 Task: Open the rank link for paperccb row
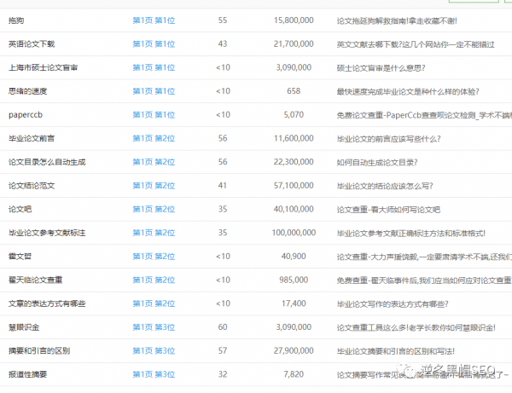[154, 114]
